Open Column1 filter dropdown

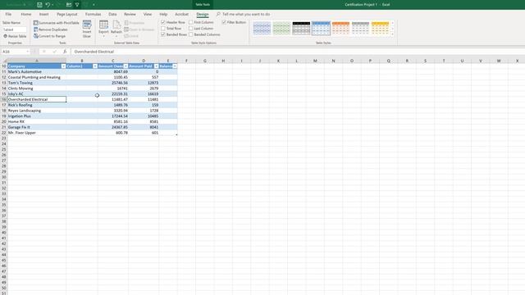pos(95,66)
